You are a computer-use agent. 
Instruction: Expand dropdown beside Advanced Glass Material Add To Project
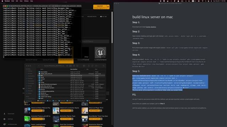point(43,110)
